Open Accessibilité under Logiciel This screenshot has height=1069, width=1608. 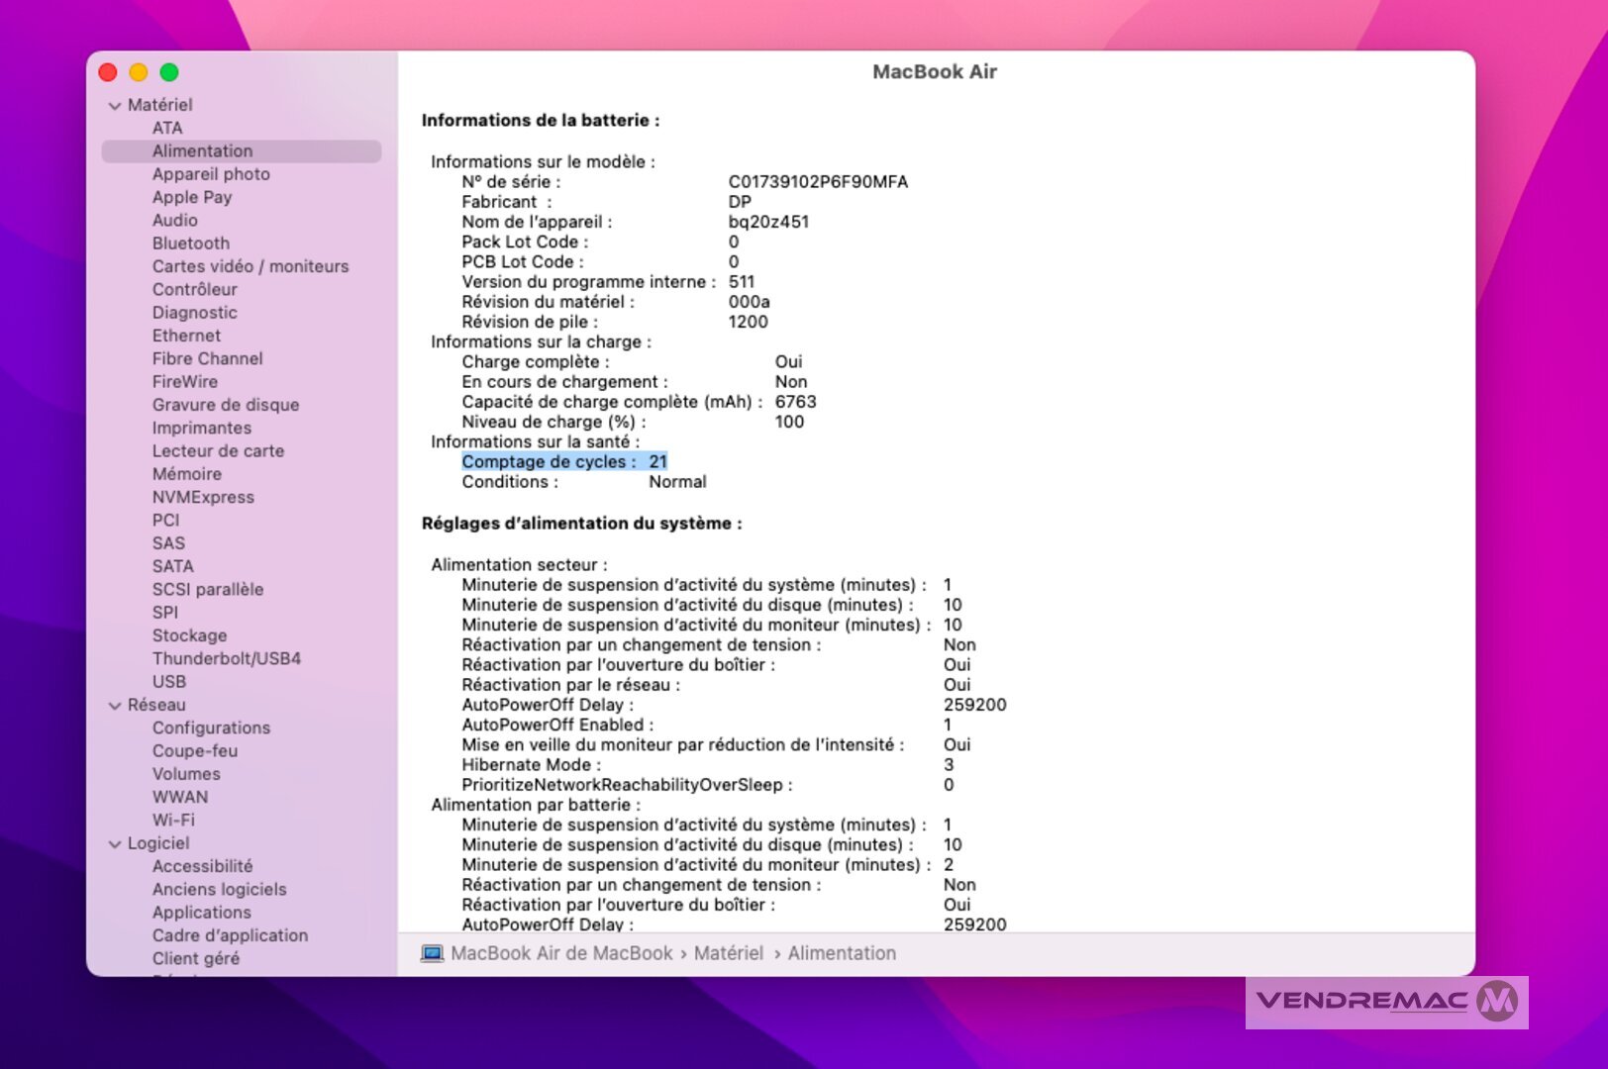tap(202, 866)
